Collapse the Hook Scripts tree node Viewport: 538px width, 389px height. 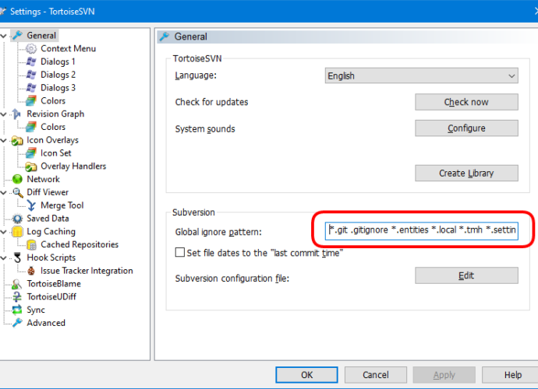point(5,258)
